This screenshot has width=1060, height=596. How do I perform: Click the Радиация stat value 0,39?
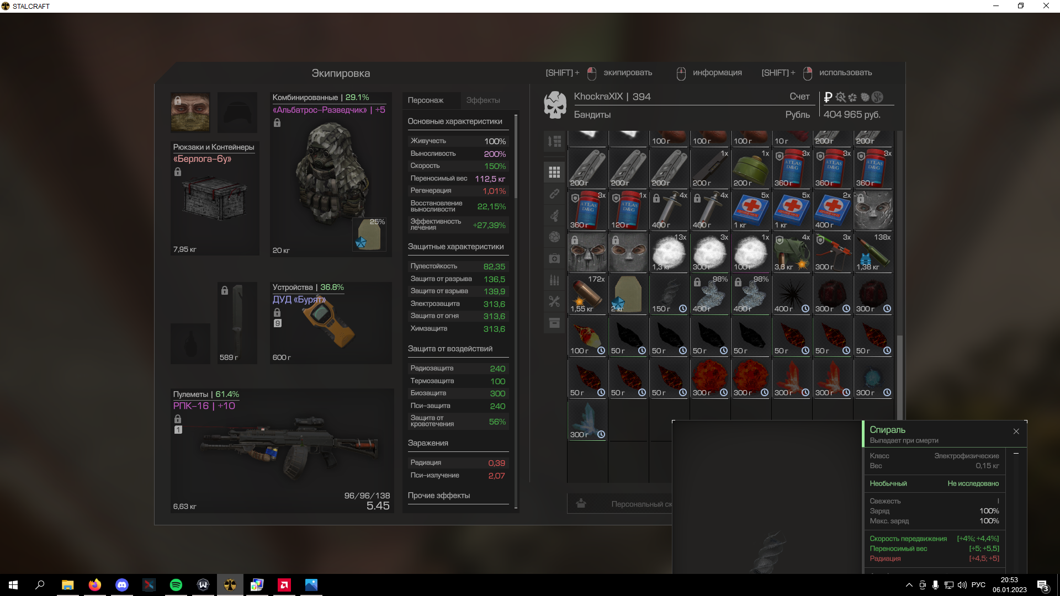click(496, 463)
